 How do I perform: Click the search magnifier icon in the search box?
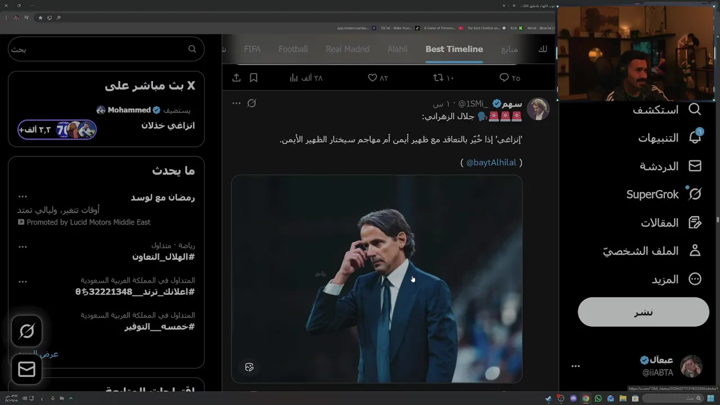pos(192,49)
